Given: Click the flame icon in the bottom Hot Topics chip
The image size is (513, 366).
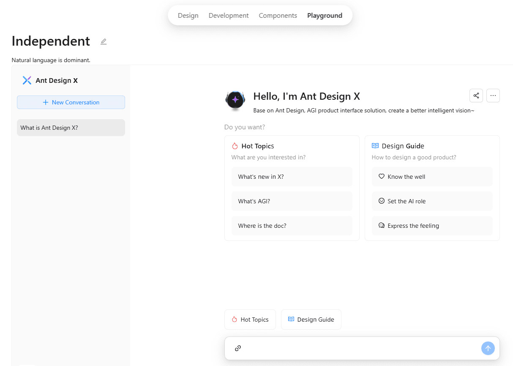Looking at the screenshot, I should click(x=235, y=320).
